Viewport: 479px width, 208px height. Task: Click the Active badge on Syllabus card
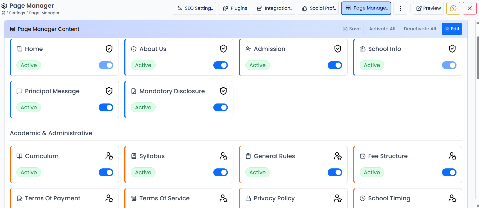pos(143,172)
